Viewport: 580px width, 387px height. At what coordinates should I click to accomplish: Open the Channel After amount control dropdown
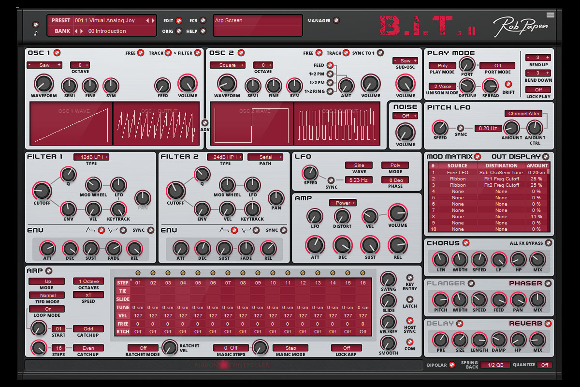523,114
